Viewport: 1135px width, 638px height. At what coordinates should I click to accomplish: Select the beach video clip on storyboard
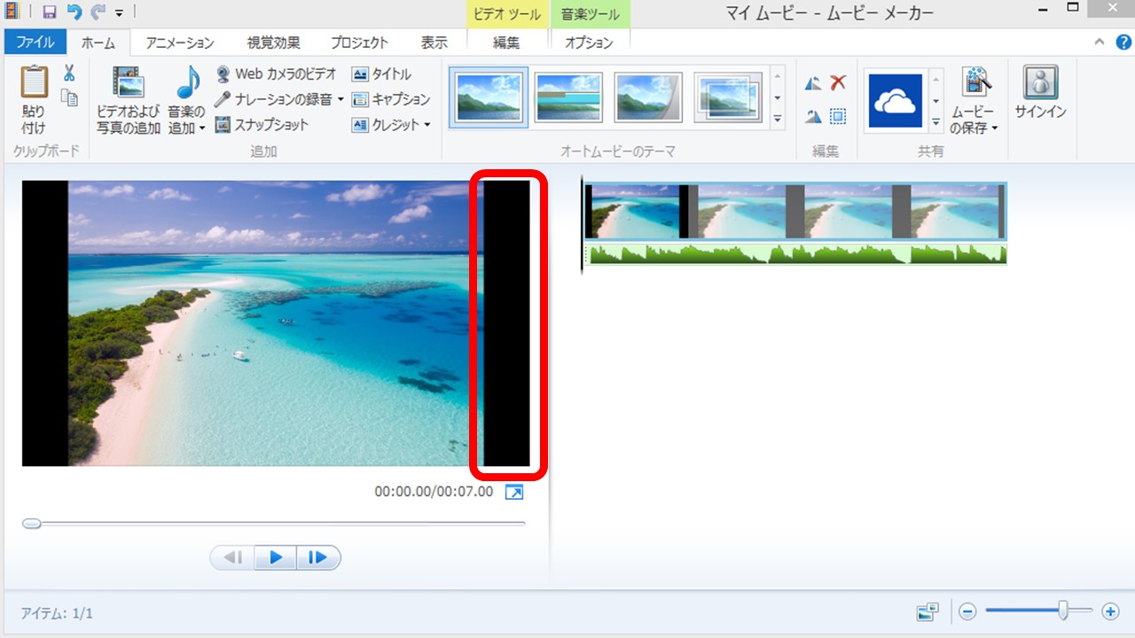click(795, 211)
